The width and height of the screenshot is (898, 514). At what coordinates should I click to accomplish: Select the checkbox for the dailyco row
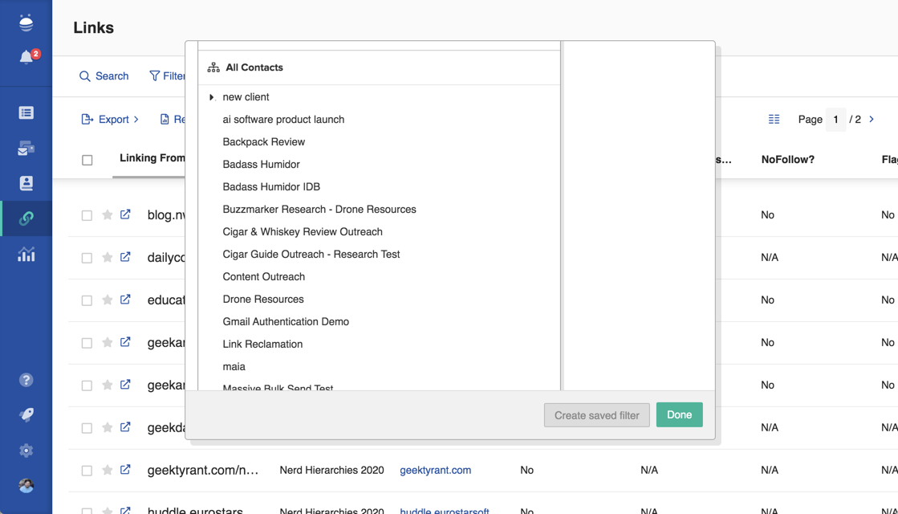(x=87, y=258)
